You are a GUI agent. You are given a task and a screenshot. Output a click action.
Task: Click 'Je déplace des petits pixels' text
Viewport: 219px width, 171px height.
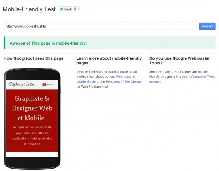point(32,127)
